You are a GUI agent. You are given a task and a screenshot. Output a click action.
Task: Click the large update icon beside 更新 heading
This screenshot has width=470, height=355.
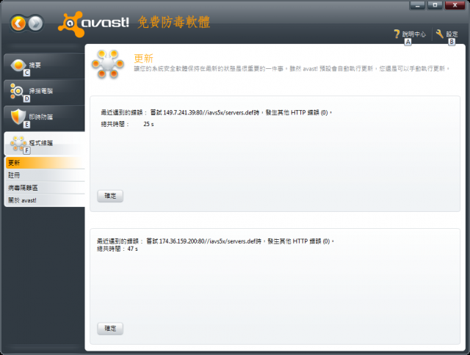click(x=108, y=64)
